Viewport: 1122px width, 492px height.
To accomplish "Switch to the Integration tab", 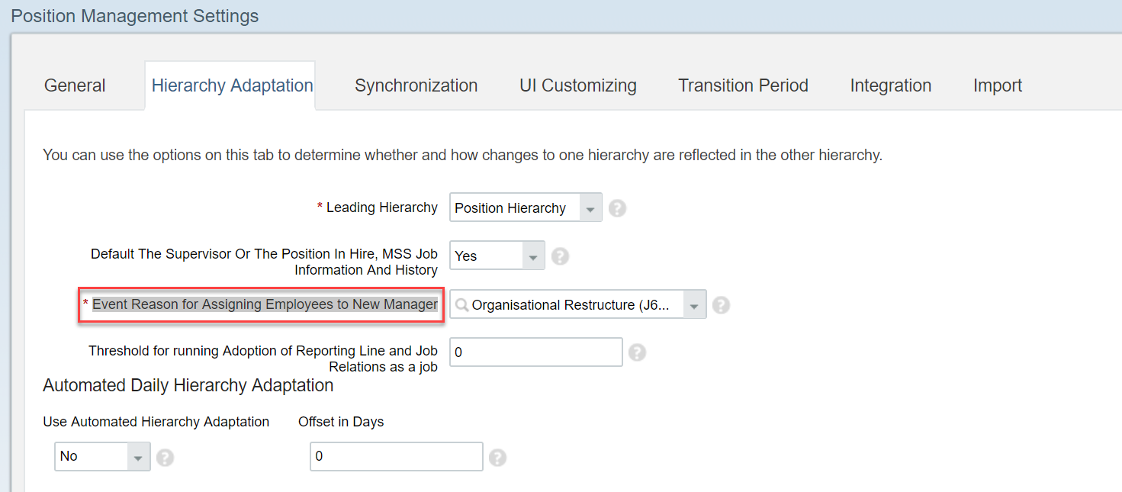I will tap(891, 85).
